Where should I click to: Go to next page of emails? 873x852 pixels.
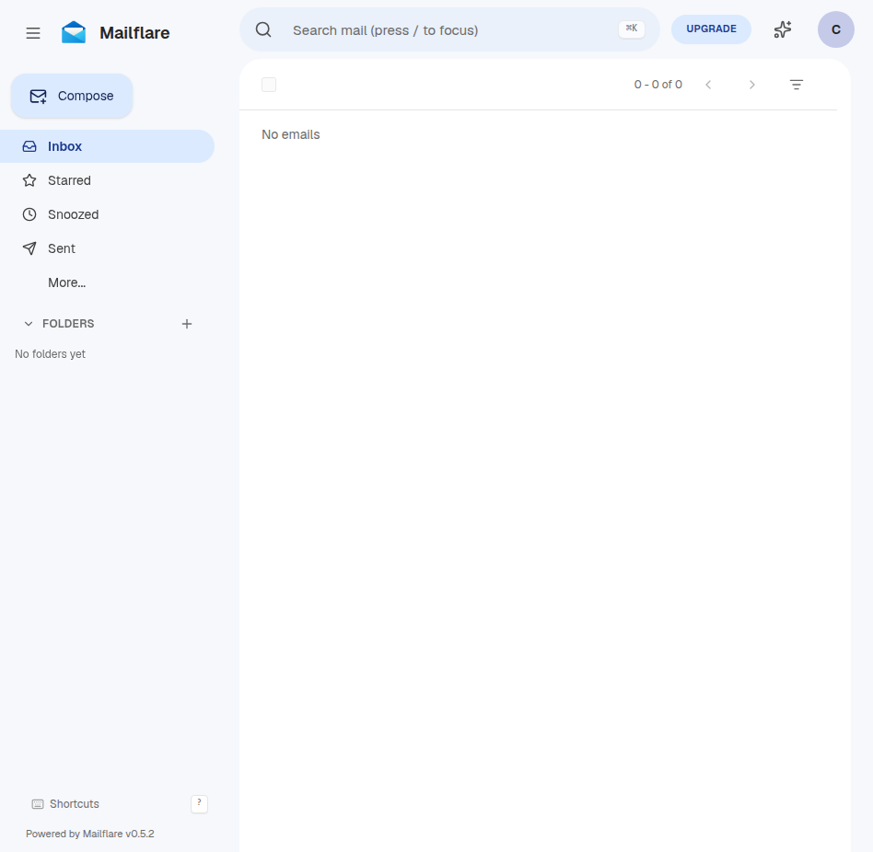[x=752, y=85]
